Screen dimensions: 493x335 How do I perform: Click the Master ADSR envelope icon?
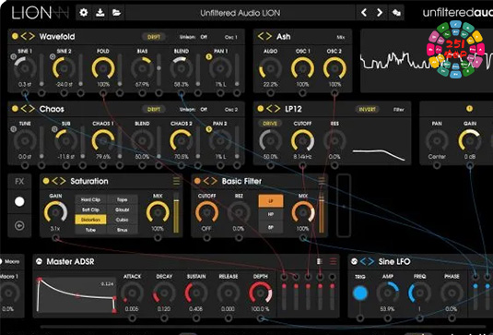click(x=39, y=261)
